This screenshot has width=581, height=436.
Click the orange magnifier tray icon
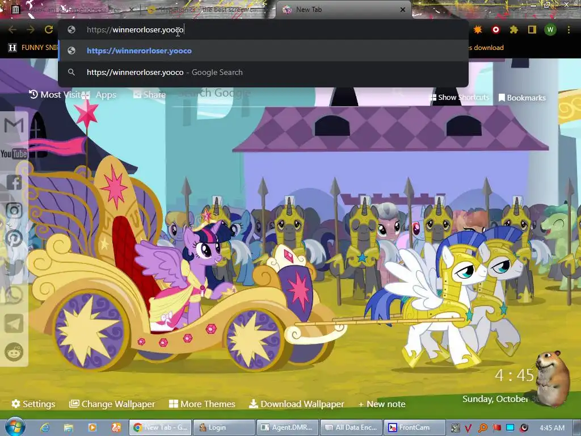pos(482,428)
